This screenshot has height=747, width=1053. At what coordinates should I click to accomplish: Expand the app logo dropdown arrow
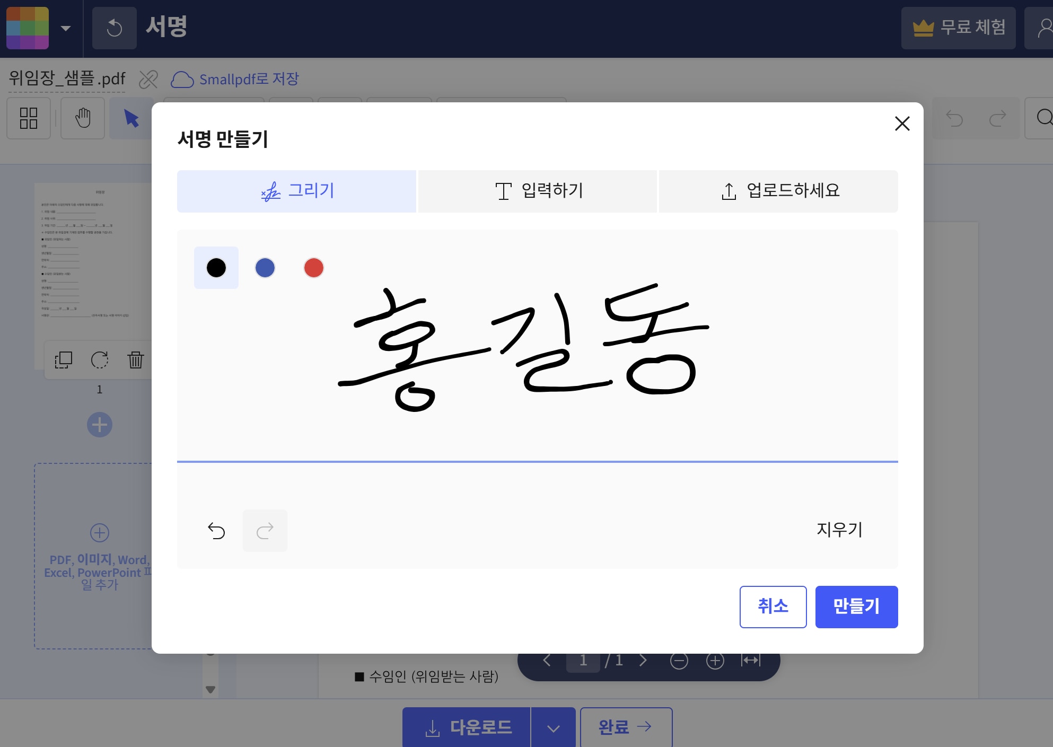tap(66, 28)
